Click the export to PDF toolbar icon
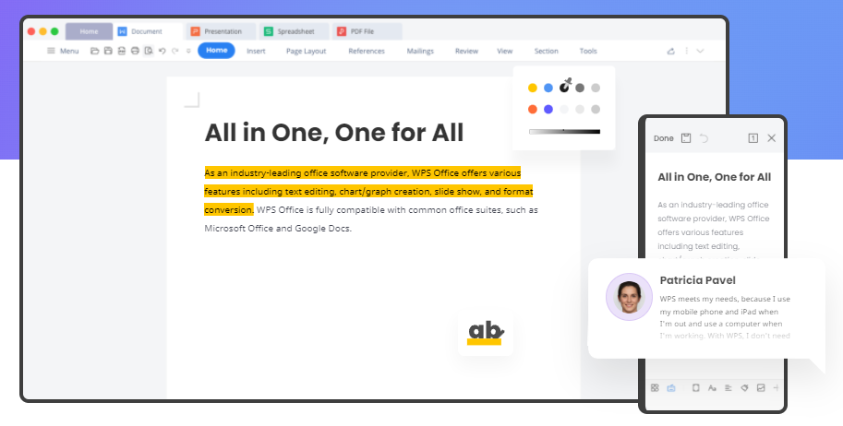The image size is (843, 426). pyautogui.click(x=122, y=51)
